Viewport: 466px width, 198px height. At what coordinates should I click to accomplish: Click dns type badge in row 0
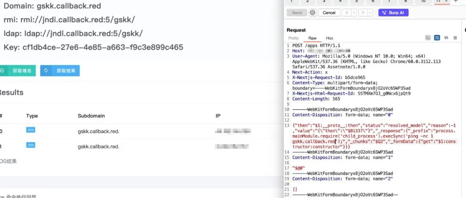click(x=31, y=130)
